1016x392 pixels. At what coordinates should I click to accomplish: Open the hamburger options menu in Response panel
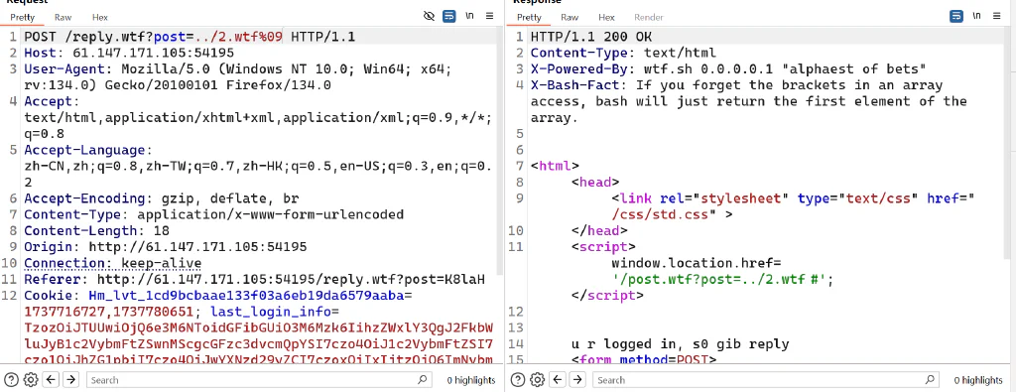pos(997,16)
